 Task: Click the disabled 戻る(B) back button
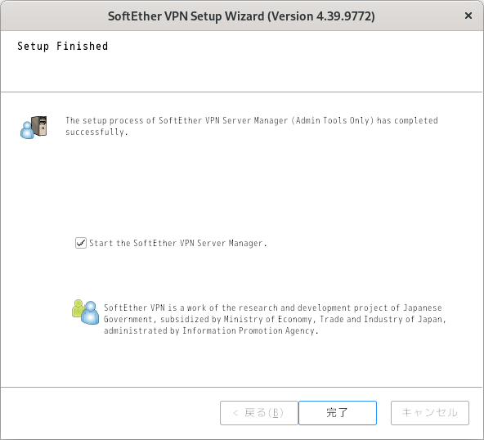pos(259,413)
